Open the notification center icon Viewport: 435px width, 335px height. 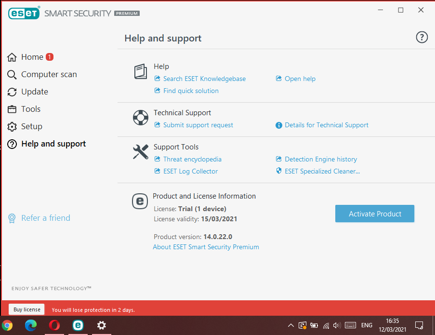coord(419,325)
